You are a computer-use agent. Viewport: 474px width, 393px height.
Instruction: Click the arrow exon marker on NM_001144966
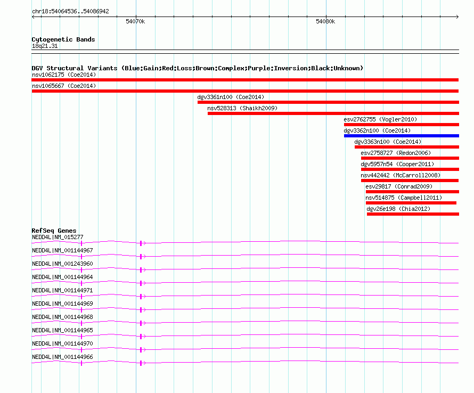[x=143, y=363]
